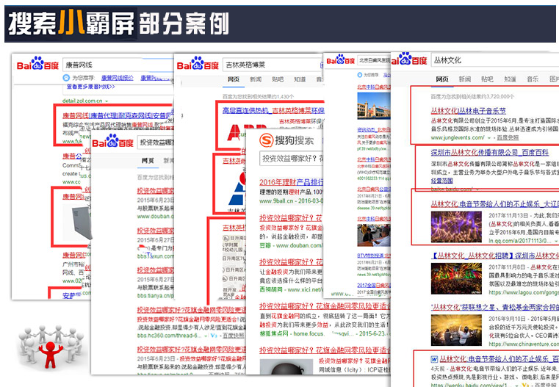Open the 丛林文化|丛林电子音乐节 result link

[468, 111]
